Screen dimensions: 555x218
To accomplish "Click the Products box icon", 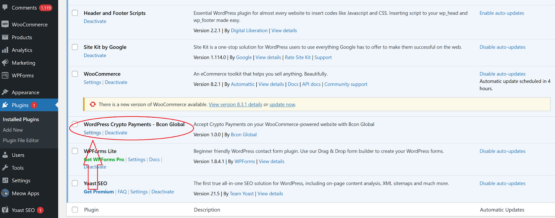I will [x=5, y=37].
